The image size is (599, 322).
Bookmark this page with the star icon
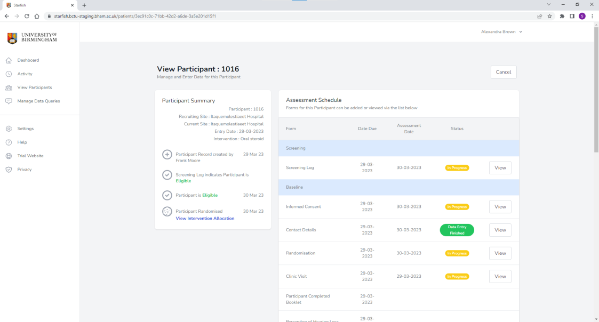549,16
